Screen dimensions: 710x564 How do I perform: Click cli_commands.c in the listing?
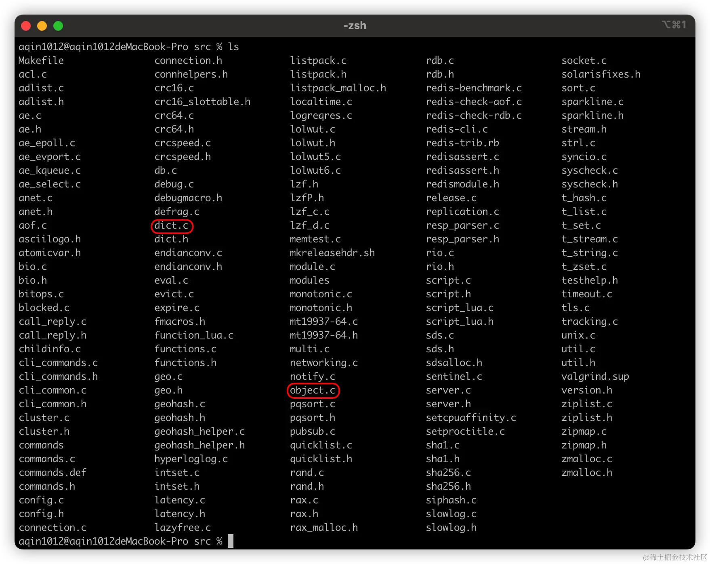[x=58, y=363]
